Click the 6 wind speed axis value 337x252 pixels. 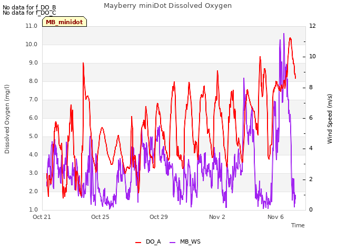click(311, 118)
